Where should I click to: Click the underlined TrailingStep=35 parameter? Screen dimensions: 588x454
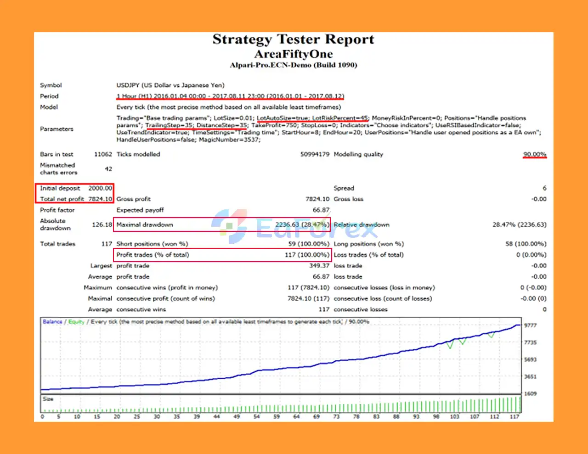point(169,125)
